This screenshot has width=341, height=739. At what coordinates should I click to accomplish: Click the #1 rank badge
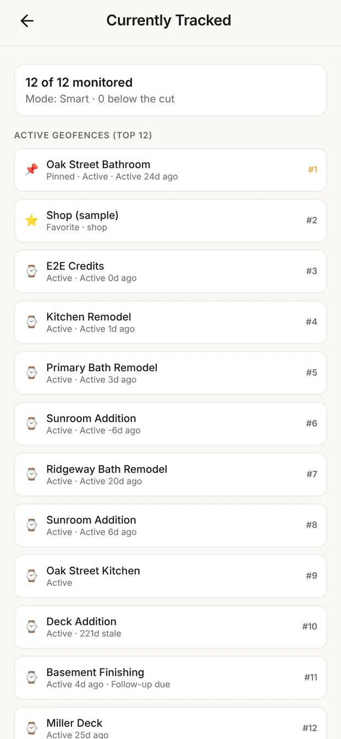pyautogui.click(x=312, y=170)
